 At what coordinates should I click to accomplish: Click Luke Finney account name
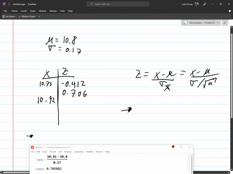click(x=187, y=4)
